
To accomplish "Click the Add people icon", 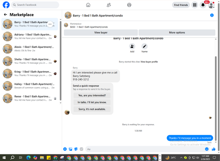I will (132, 46).
